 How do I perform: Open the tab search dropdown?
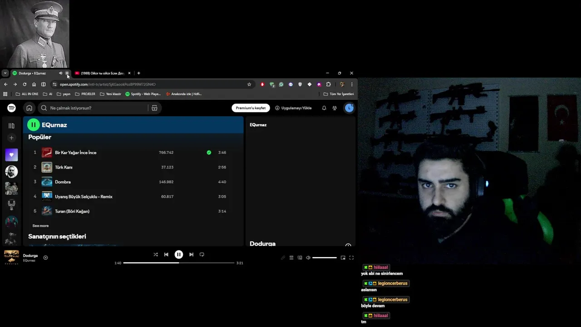5,73
